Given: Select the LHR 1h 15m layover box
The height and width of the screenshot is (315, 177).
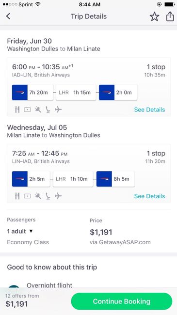Looking at the screenshot, I should (x=76, y=93).
